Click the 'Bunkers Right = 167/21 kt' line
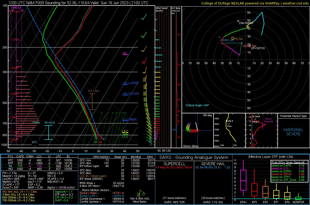Image resolution: width=310 pixels, height=205 pixels. coord(102,193)
